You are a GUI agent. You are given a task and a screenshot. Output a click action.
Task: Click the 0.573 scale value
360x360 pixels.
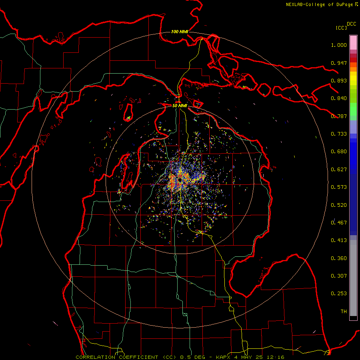(x=339, y=187)
